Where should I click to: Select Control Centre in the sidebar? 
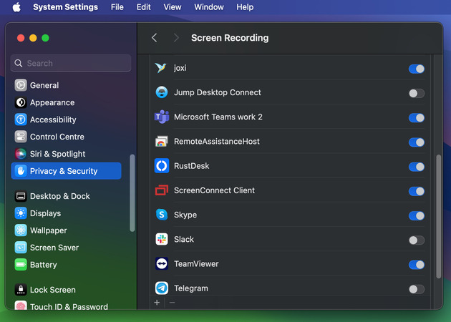[66, 137]
